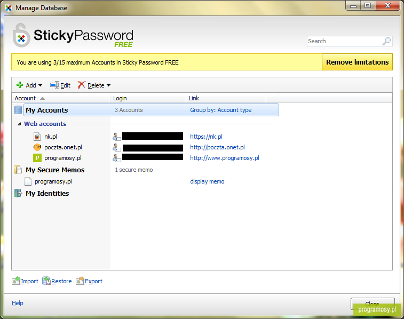
Task: Click the green plus Add icon
Action: [20, 85]
